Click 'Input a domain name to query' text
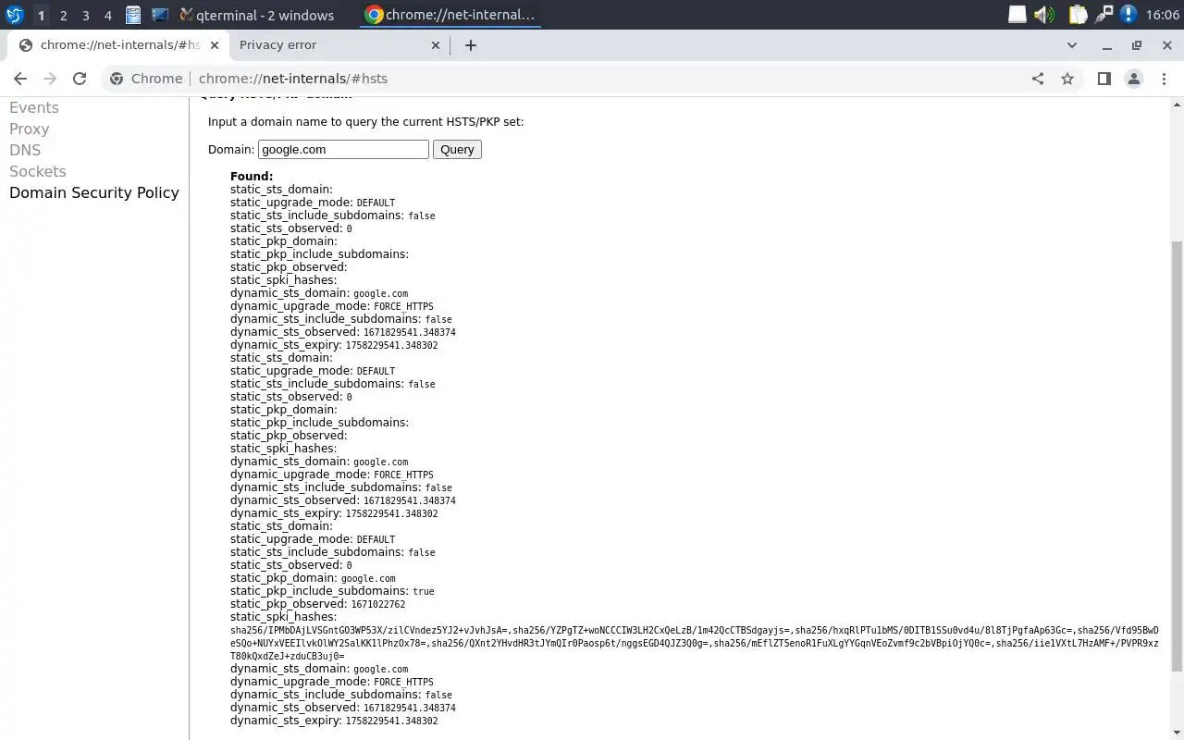 click(x=365, y=121)
